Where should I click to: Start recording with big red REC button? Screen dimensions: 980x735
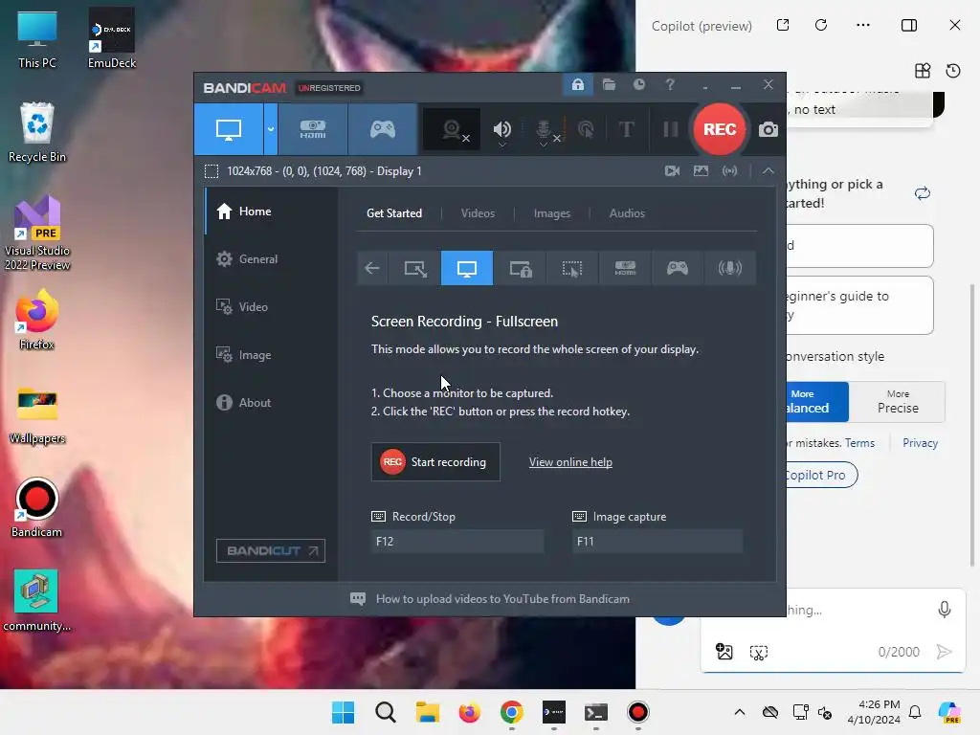click(x=720, y=129)
